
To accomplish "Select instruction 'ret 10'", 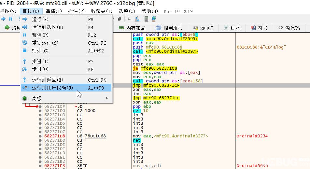I will (141, 111).
